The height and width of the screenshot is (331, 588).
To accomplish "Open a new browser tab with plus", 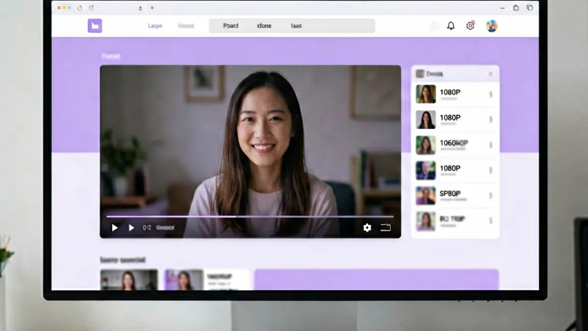I will click(152, 8).
